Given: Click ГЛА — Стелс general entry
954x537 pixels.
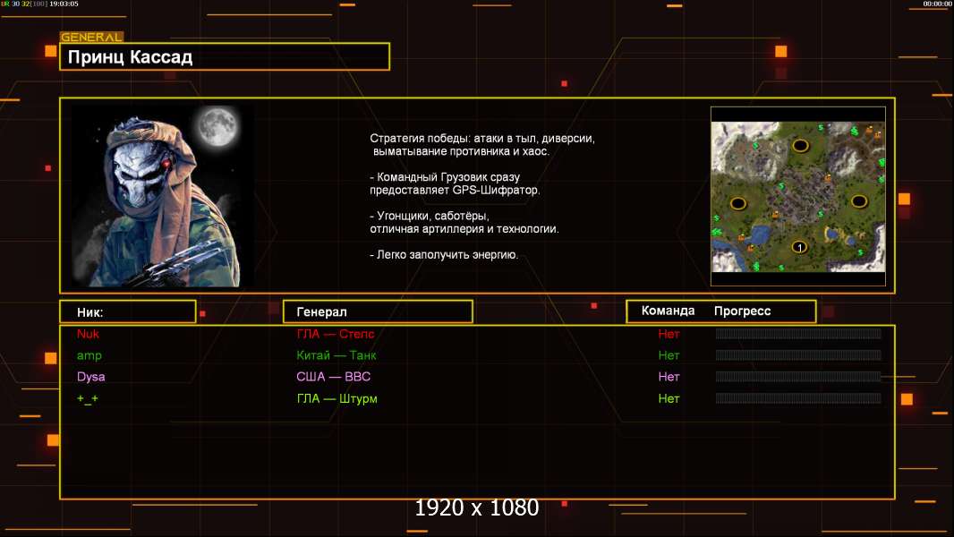Looking at the screenshot, I should [336, 333].
